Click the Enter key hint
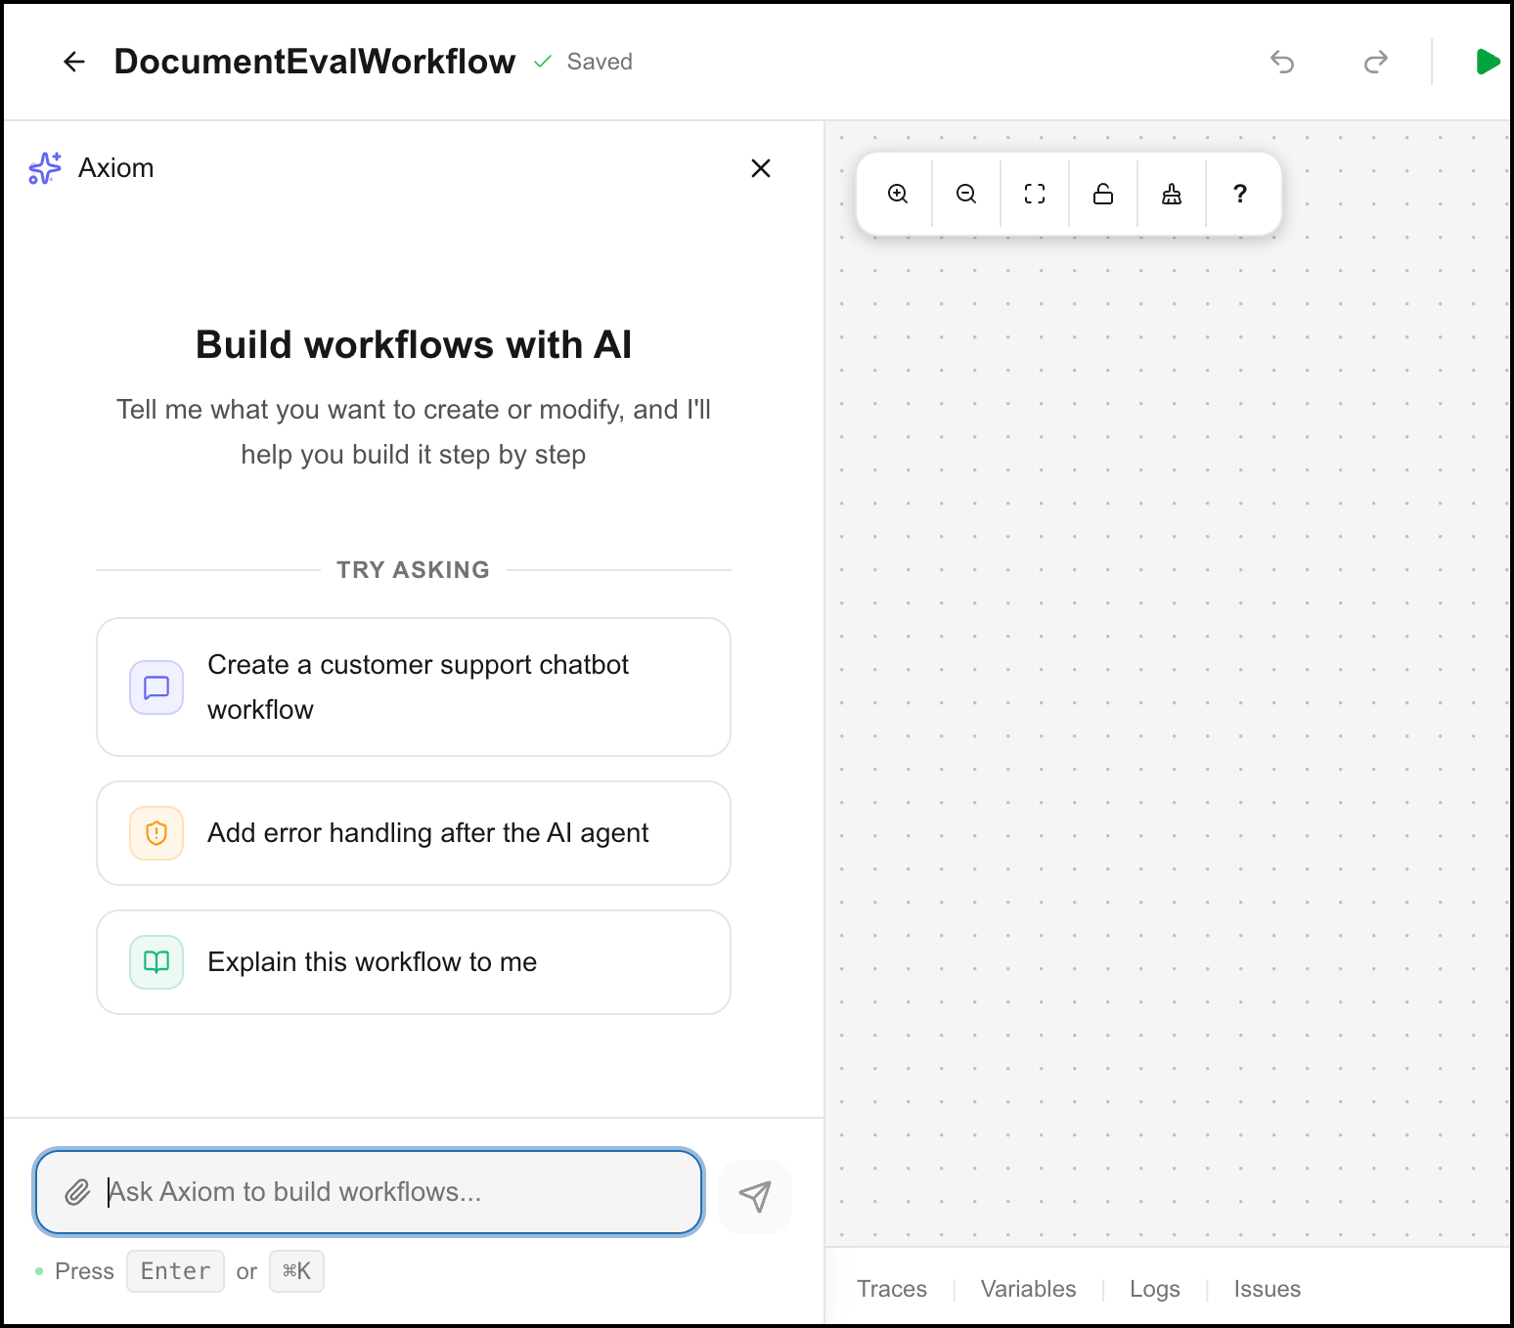This screenshot has width=1514, height=1328. 176,1271
